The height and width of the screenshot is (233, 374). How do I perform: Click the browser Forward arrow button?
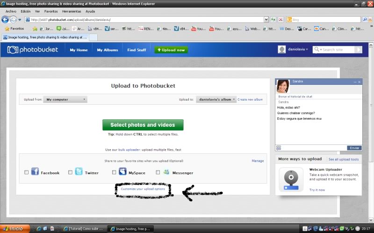coord(13,20)
